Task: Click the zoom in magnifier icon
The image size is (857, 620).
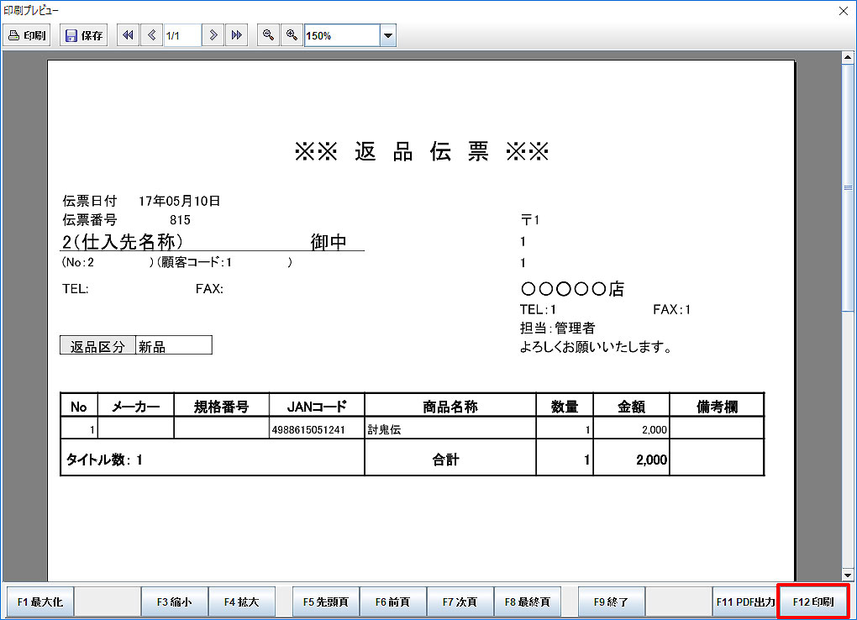Action: [292, 35]
